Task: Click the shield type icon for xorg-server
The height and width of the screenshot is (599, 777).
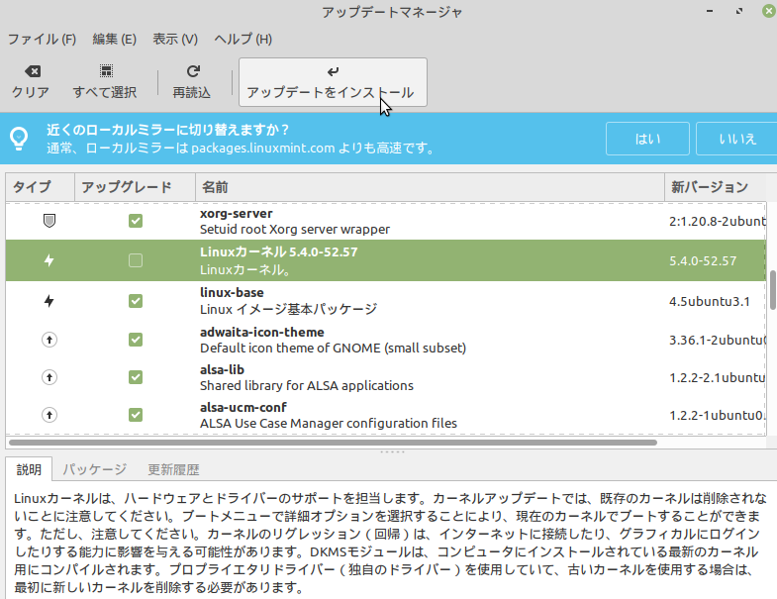Action: pos(49,221)
